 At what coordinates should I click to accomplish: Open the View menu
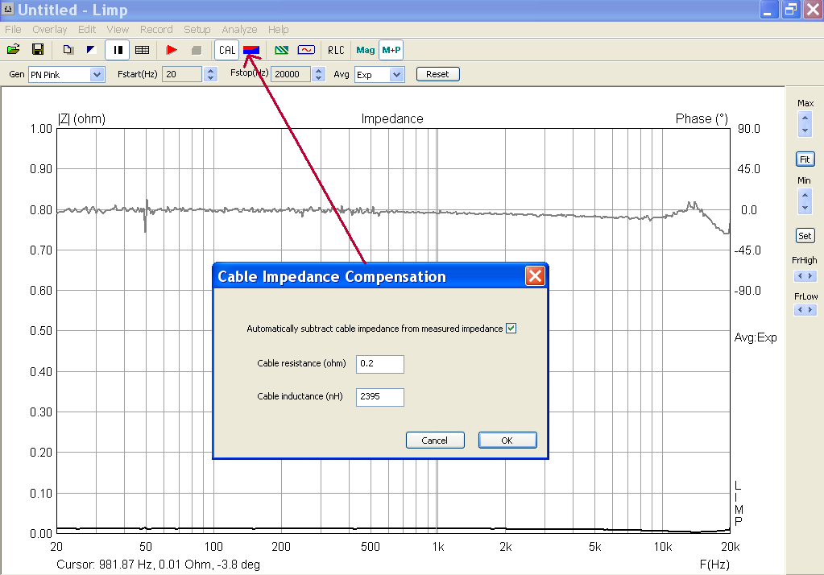click(x=118, y=30)
